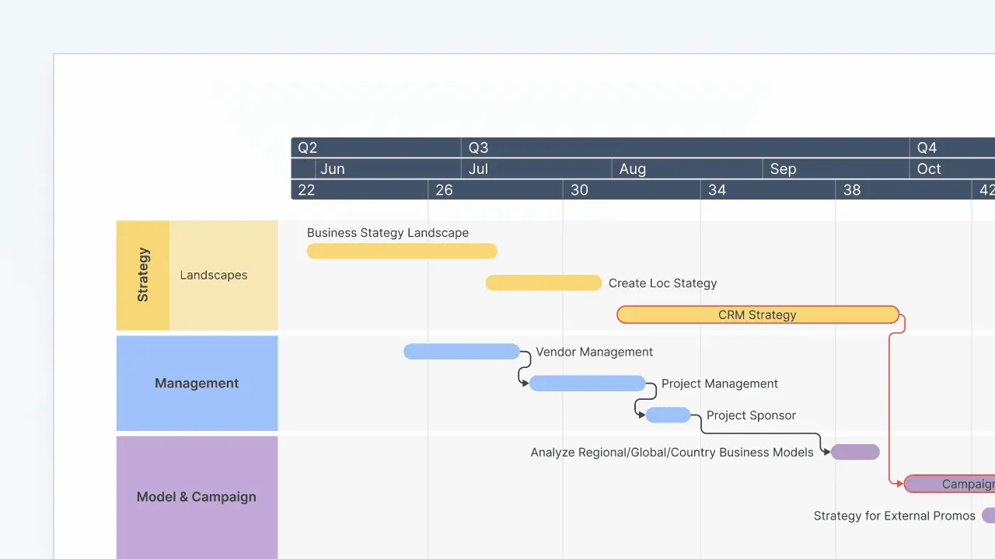This screenshot has width=995, height=559.
Task: Select the Project Management task bar
Action: coord(587,383)
